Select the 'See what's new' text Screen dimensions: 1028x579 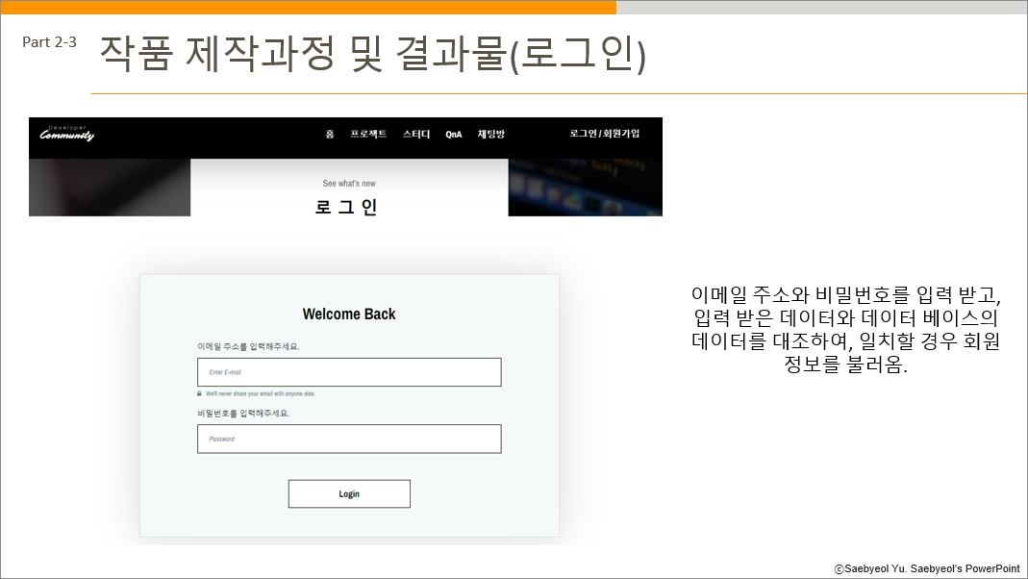(x=349, y=184)
